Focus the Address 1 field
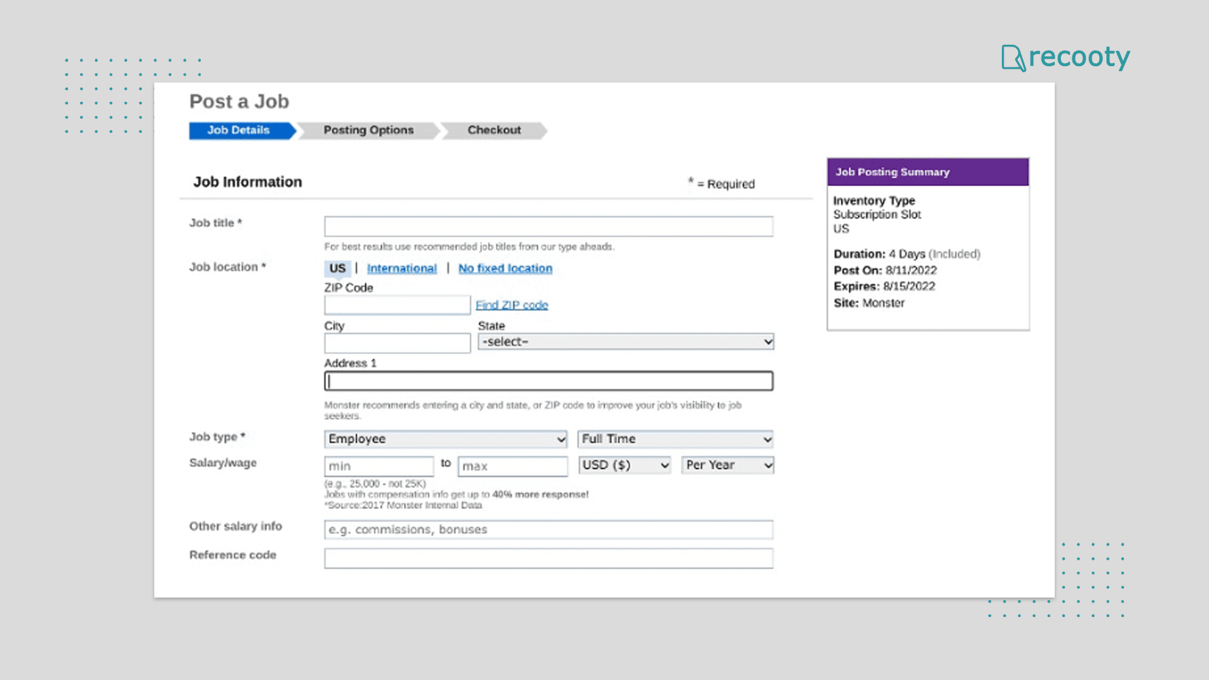 [x=548, y=381]
